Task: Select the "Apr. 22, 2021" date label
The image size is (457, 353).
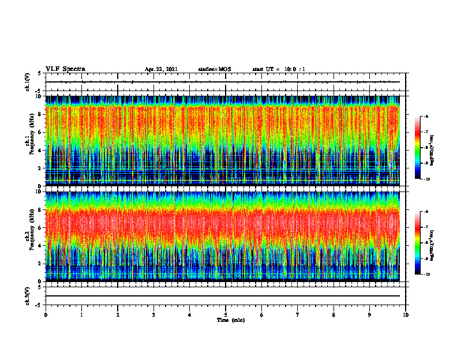Action: click(161, 69)
